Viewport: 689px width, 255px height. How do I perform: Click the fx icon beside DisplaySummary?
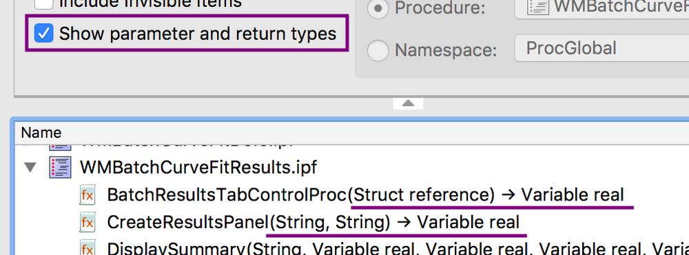[x=88, y=248]
